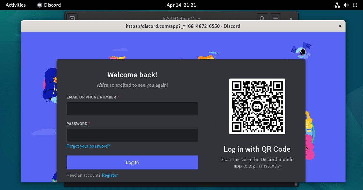Click the volume speaker icon
The image size is (363, 190).
346,5
